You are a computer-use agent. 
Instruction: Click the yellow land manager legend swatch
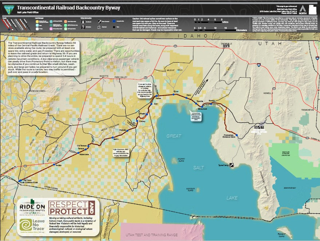click(37, 21)
